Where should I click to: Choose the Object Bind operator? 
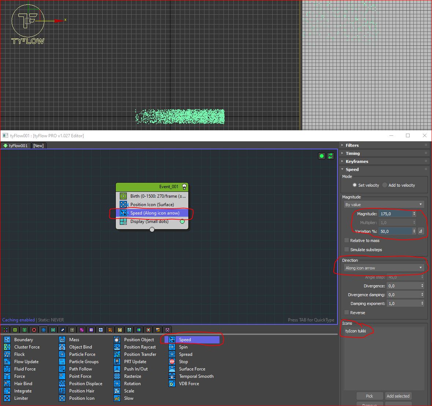[x=81, y=347]
